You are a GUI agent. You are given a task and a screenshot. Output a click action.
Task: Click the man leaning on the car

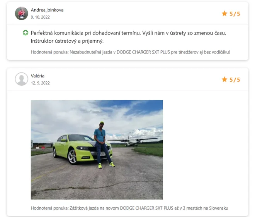tap(103, 145)
